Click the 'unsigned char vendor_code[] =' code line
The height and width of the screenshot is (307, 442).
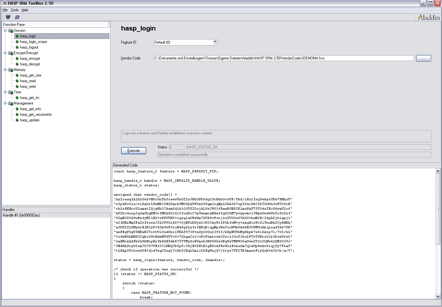tap(145, 195)
